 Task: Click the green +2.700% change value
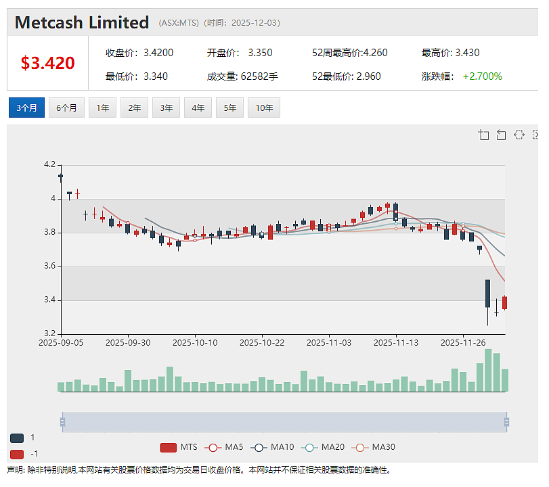pyautogui.click(x=483, y=76)
